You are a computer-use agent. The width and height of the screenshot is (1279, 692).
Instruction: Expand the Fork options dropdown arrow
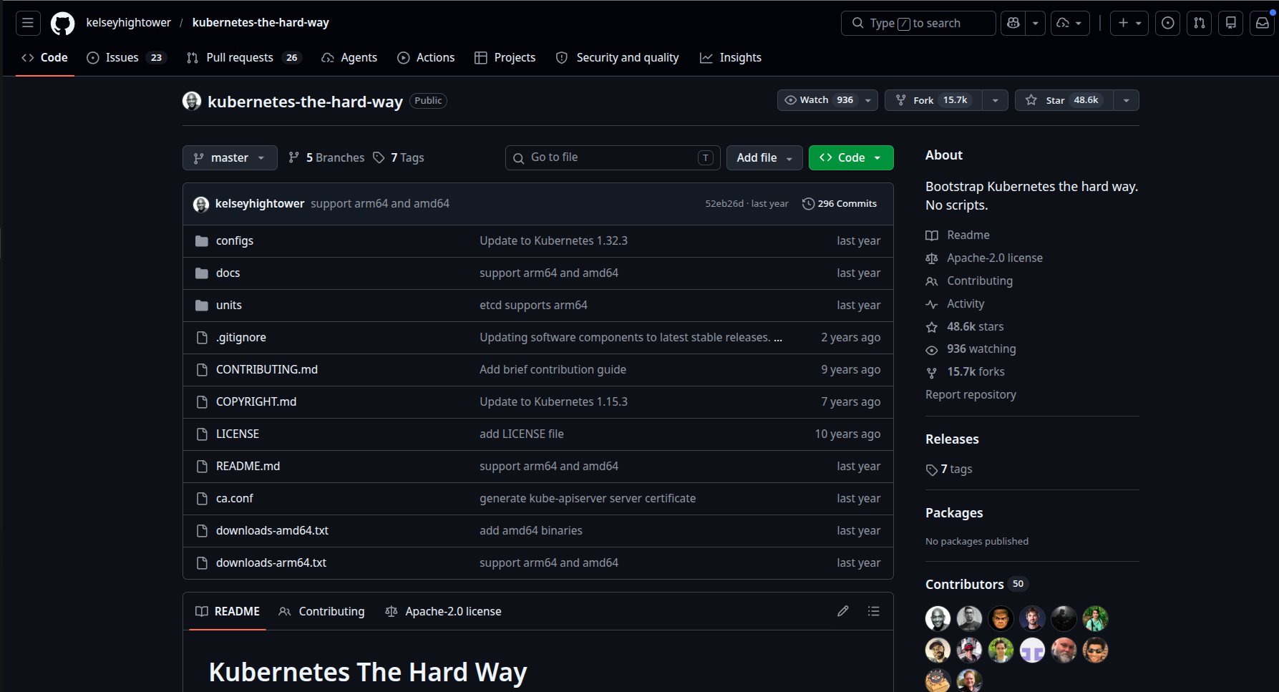click(x=995, y=100)
